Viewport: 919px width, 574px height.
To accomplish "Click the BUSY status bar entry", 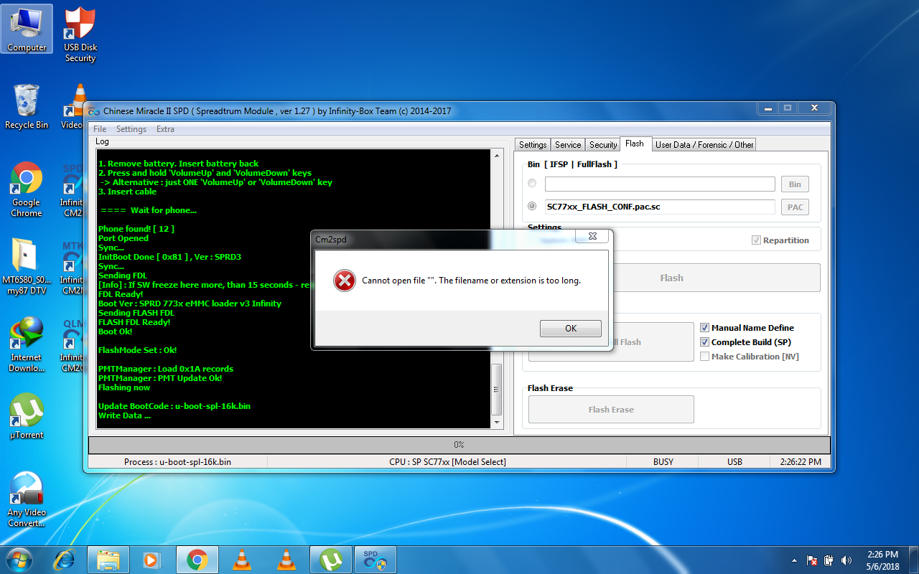I will pyautogui.click(x=663, y=462).
